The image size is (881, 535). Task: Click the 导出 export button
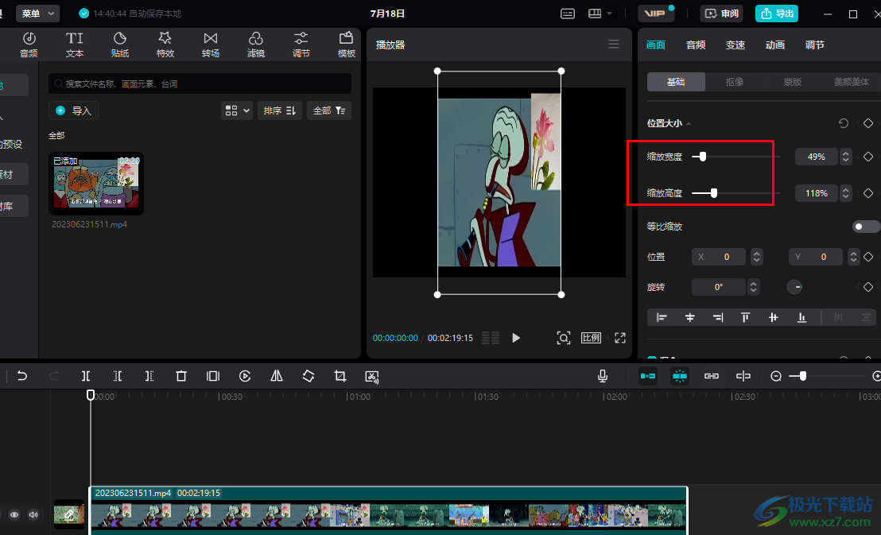[777, 14]
